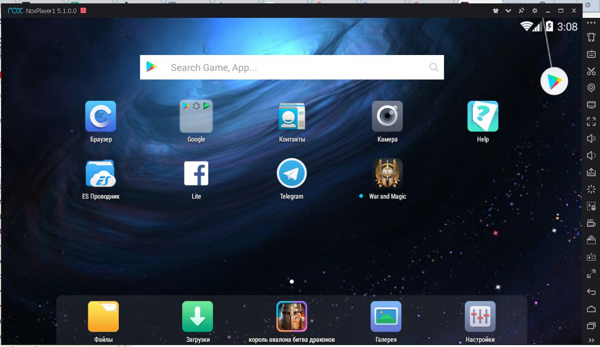Open the Галерея gallery app
Image resolution: width=600 pixels, height=347 pixels.
click(386, 317)
